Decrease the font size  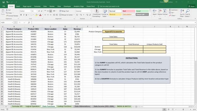42,11
